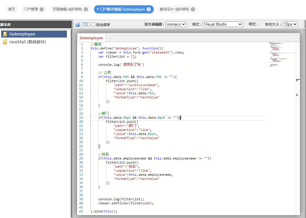The width and height of the screenshot is (306, 218).
Task: Close the 查询设计-组织架构 tab
Action: pos(193,9)
